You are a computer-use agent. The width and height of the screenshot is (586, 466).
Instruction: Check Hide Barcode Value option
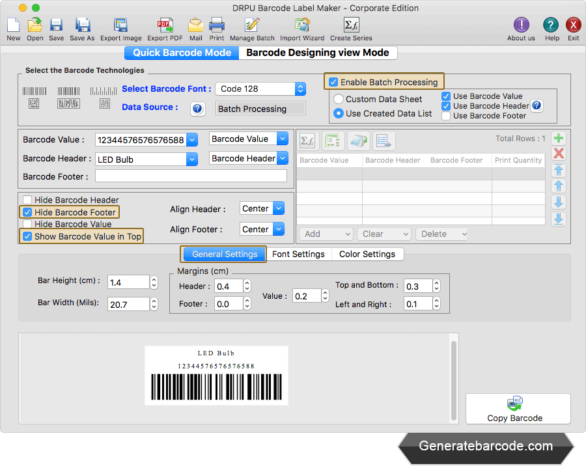point(27,224)
